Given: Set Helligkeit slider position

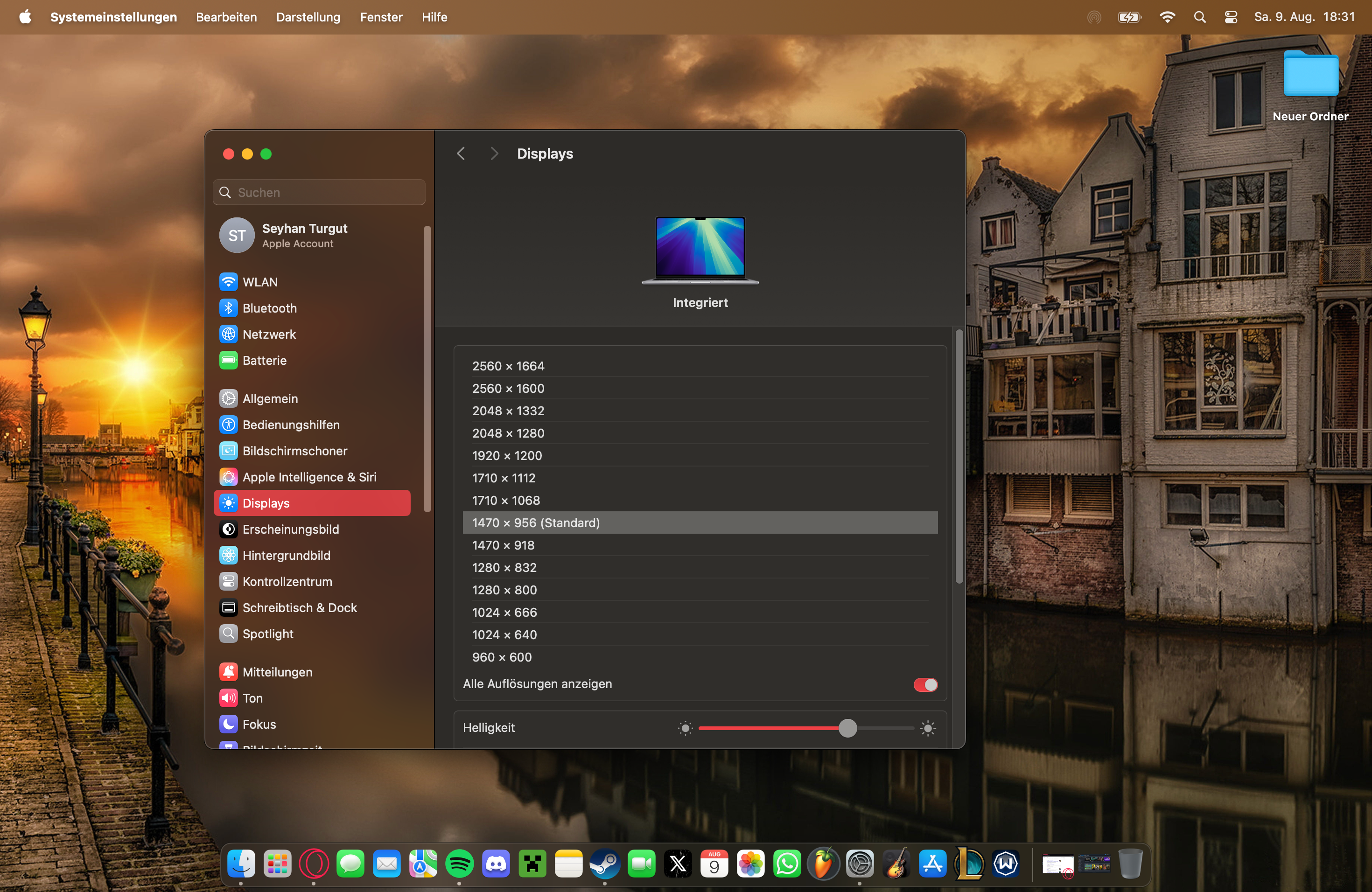Looking at the screenshot, I should (847, 728).
